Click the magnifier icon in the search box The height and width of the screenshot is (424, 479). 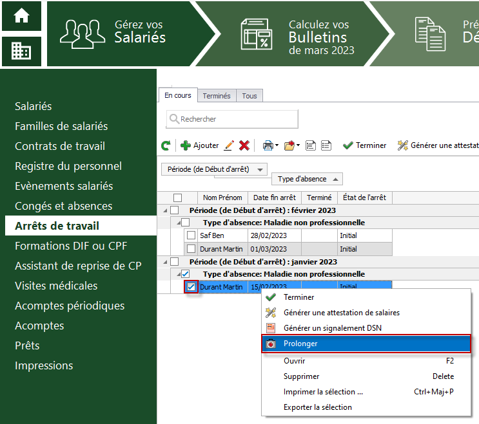[174, 119]
